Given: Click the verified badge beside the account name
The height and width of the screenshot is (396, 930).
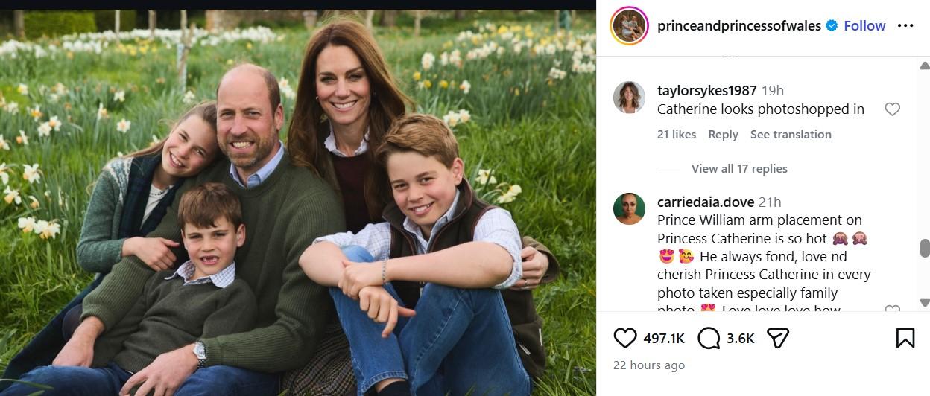Looking at the screenshot, I should click(x=832, y=26).
